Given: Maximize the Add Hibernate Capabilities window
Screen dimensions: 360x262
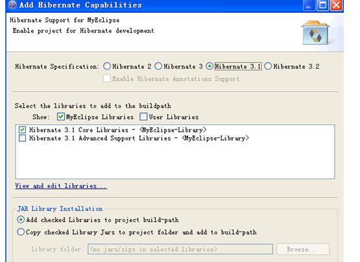Looking at the screenshot, I should pos(322,5).
